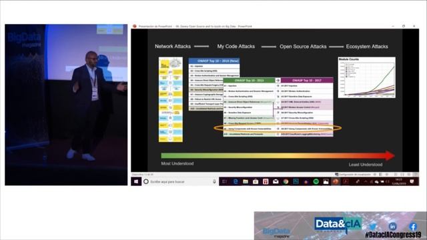Click the blue 'OWASP Top 10 - 2010' table header
Viewport: 427px width, 240px height.
click(x=214, y=61)
